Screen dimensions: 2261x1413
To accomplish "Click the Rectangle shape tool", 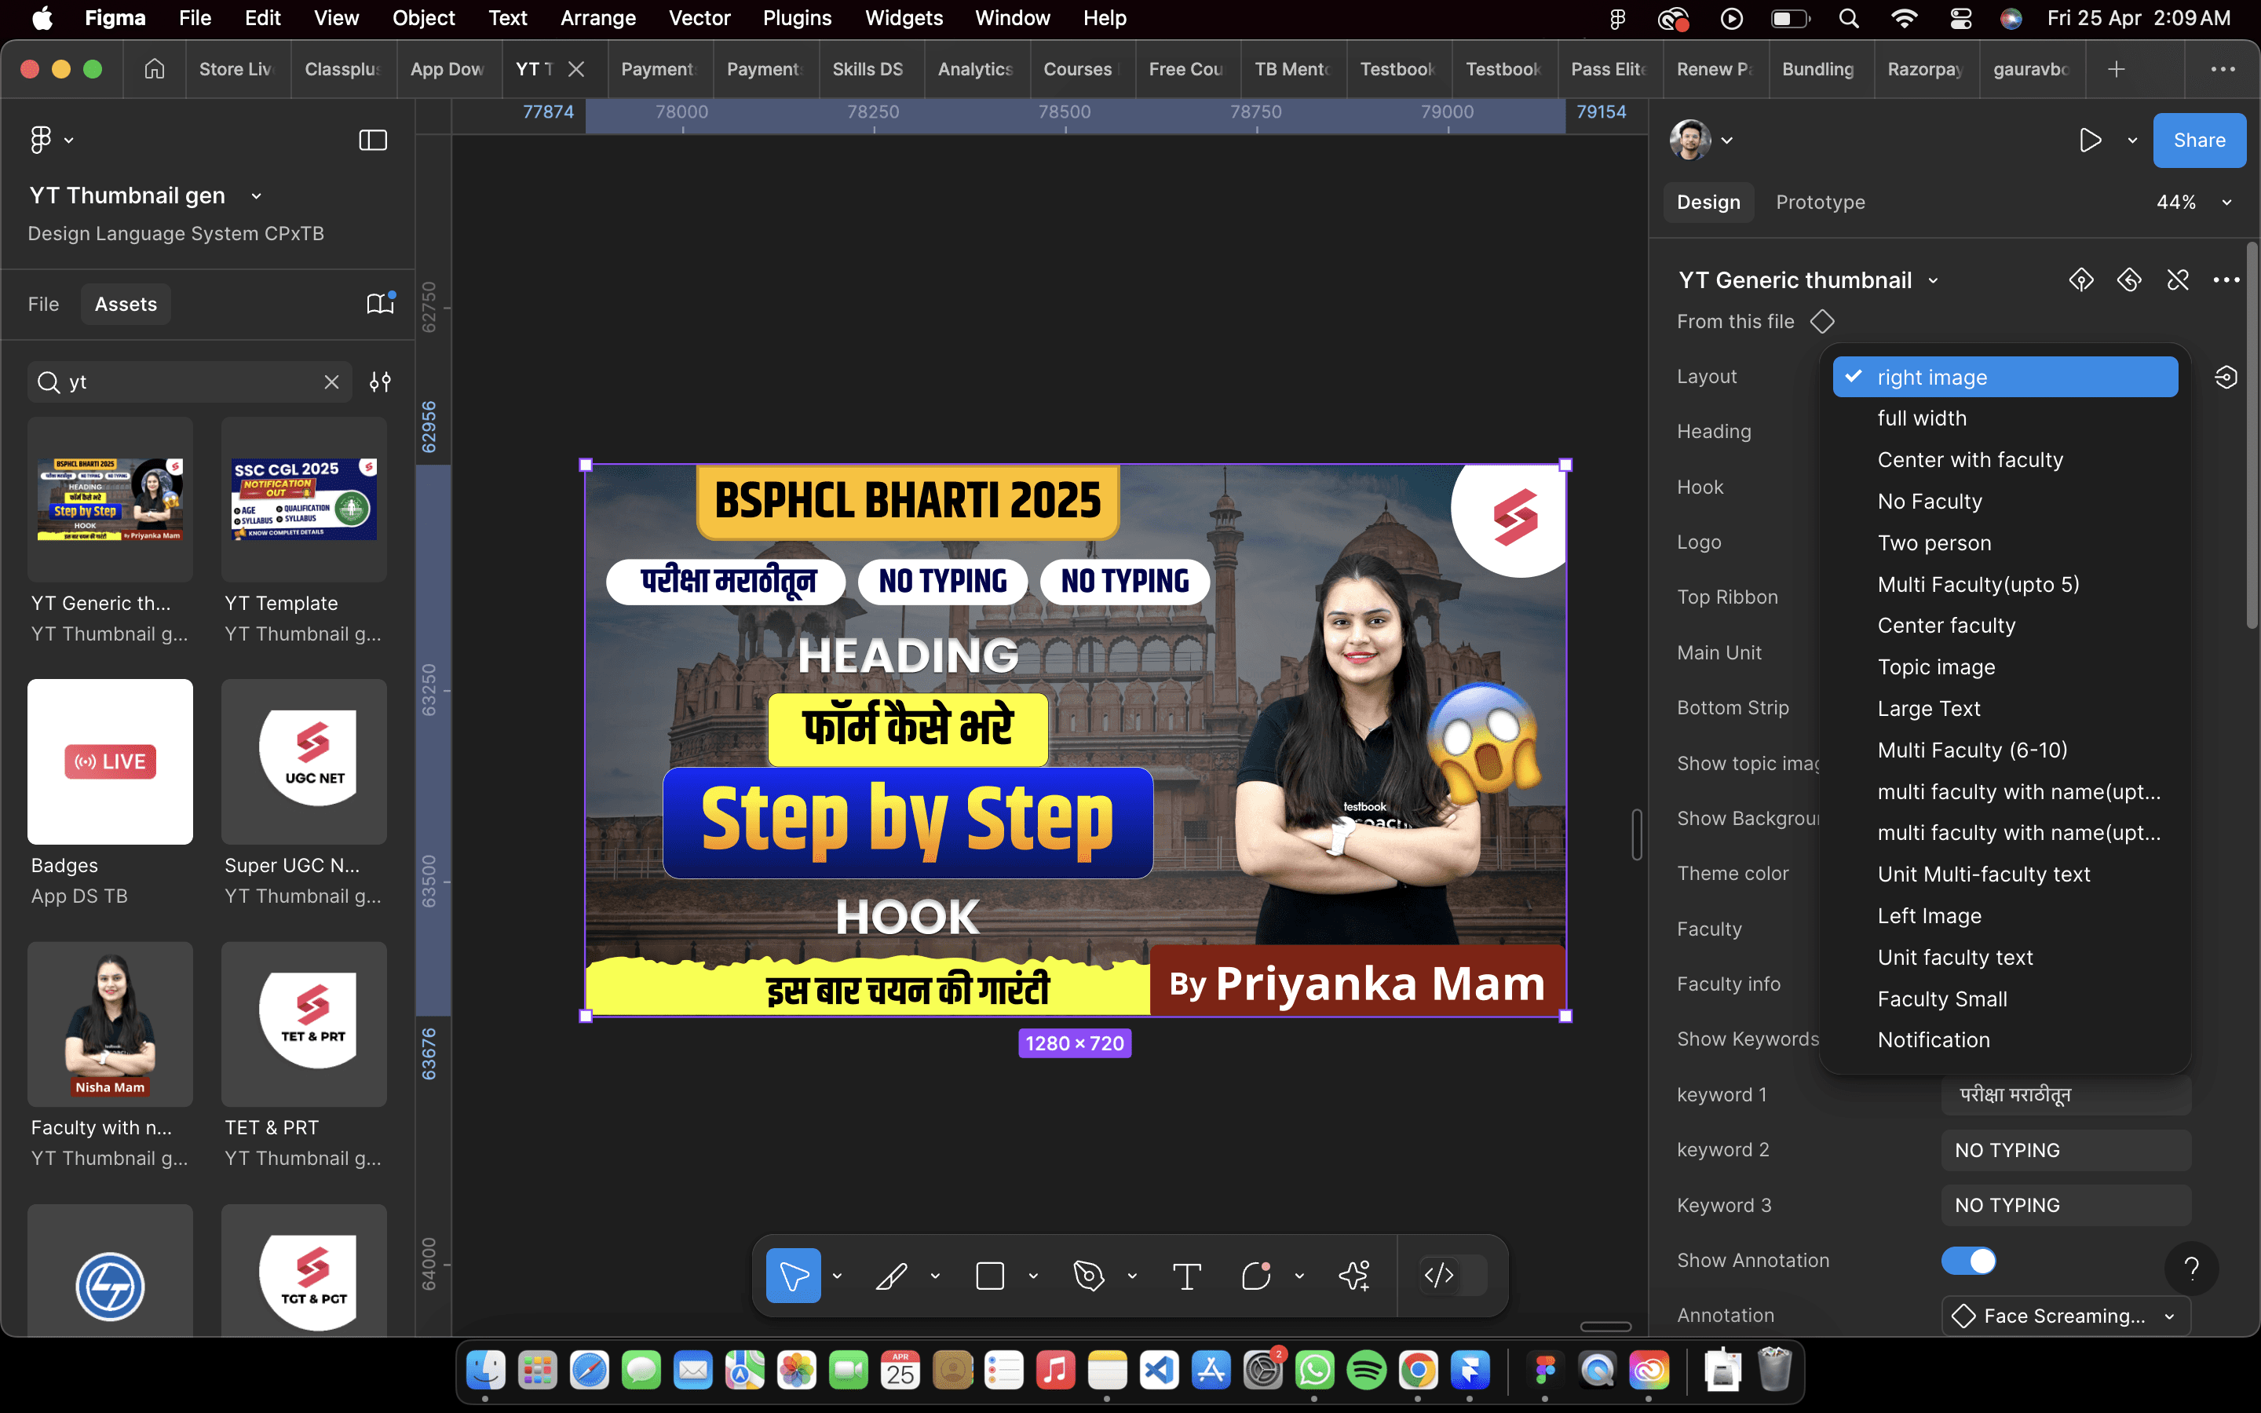I will click(x=989, y=1276).
